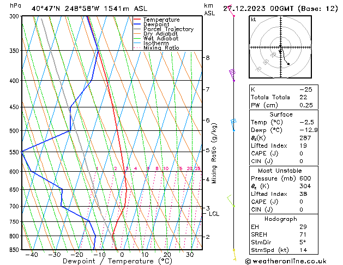
Task: Click the 600 pressure level label
Action: pos(15,172)
